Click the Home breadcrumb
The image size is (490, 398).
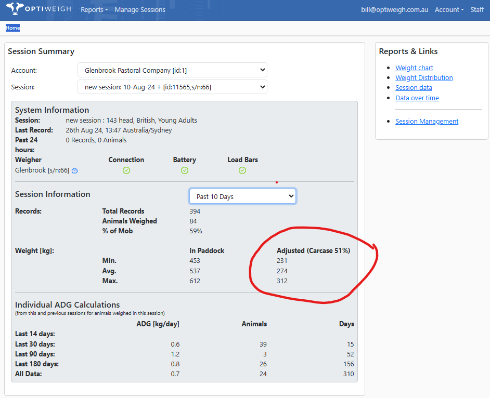click(12, 28)
